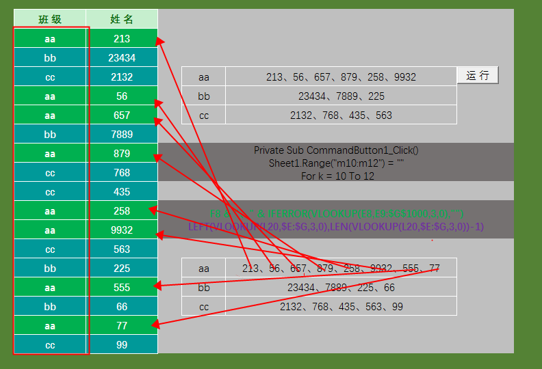
Task: Click the purple LEFT(VLOOKUP formula text
Action: 336,227
